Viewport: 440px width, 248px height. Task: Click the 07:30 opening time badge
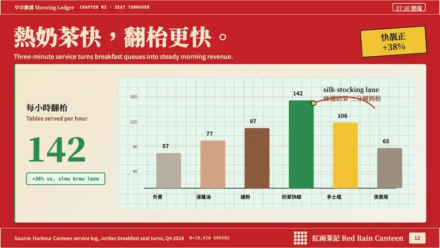(409, 8)
